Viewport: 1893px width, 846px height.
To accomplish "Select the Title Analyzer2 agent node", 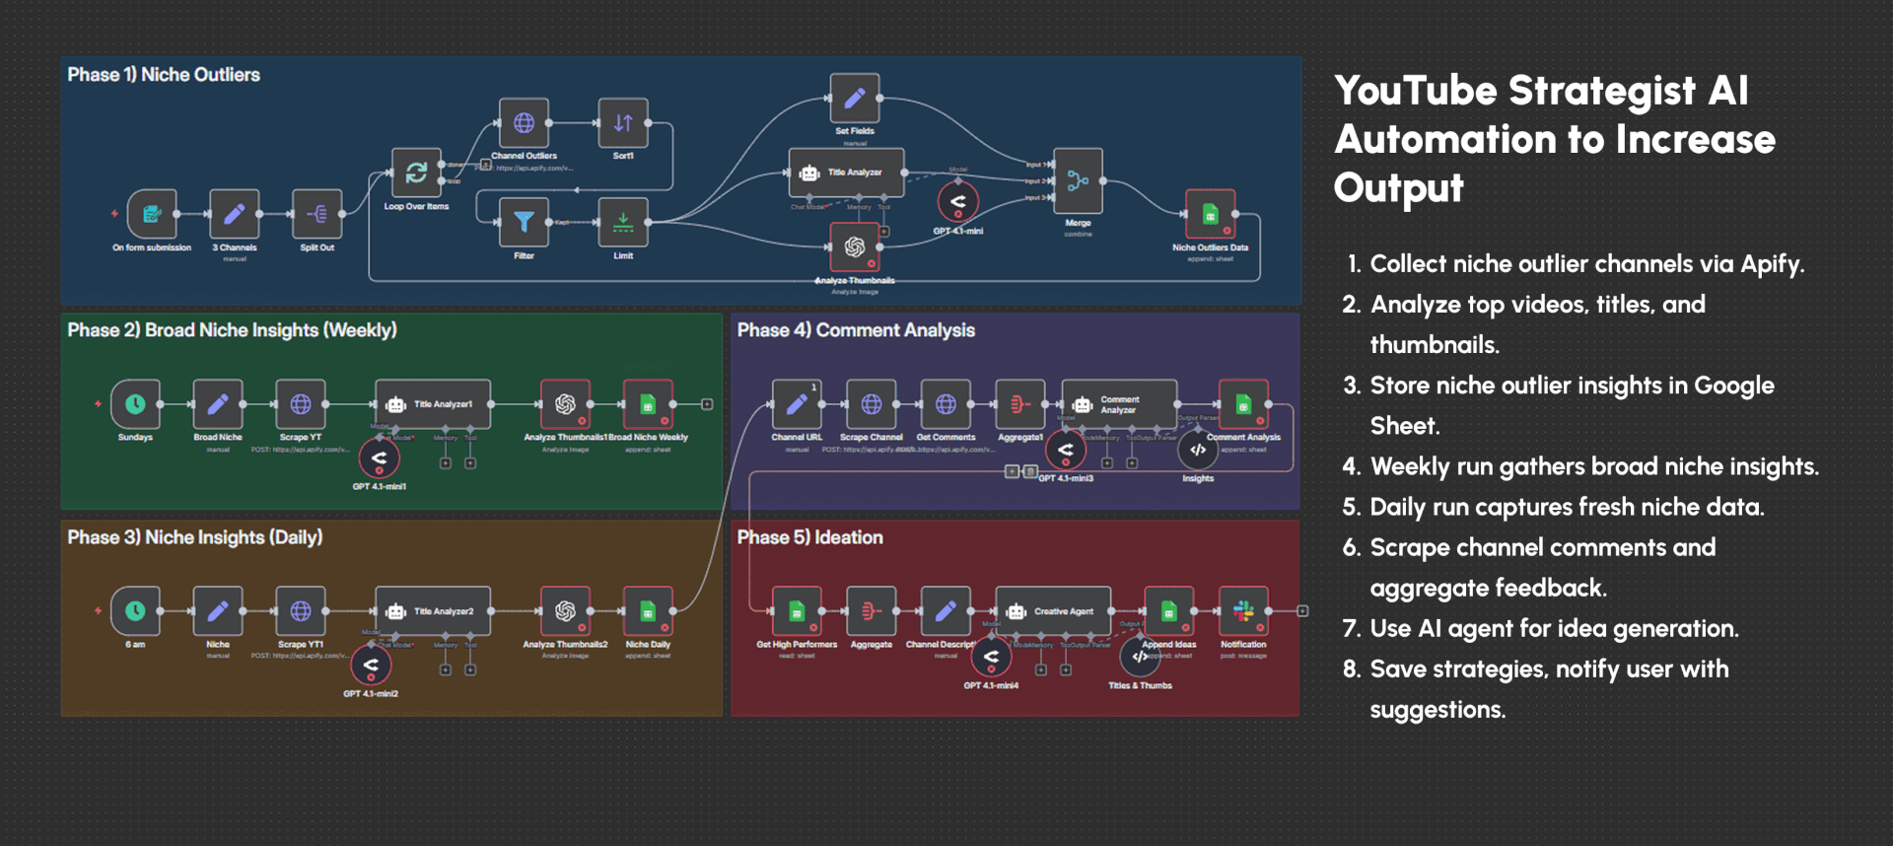I will coord(433,611).
